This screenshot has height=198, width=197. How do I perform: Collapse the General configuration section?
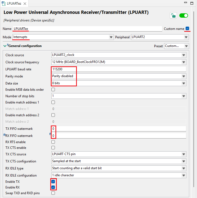coord(5,46)
